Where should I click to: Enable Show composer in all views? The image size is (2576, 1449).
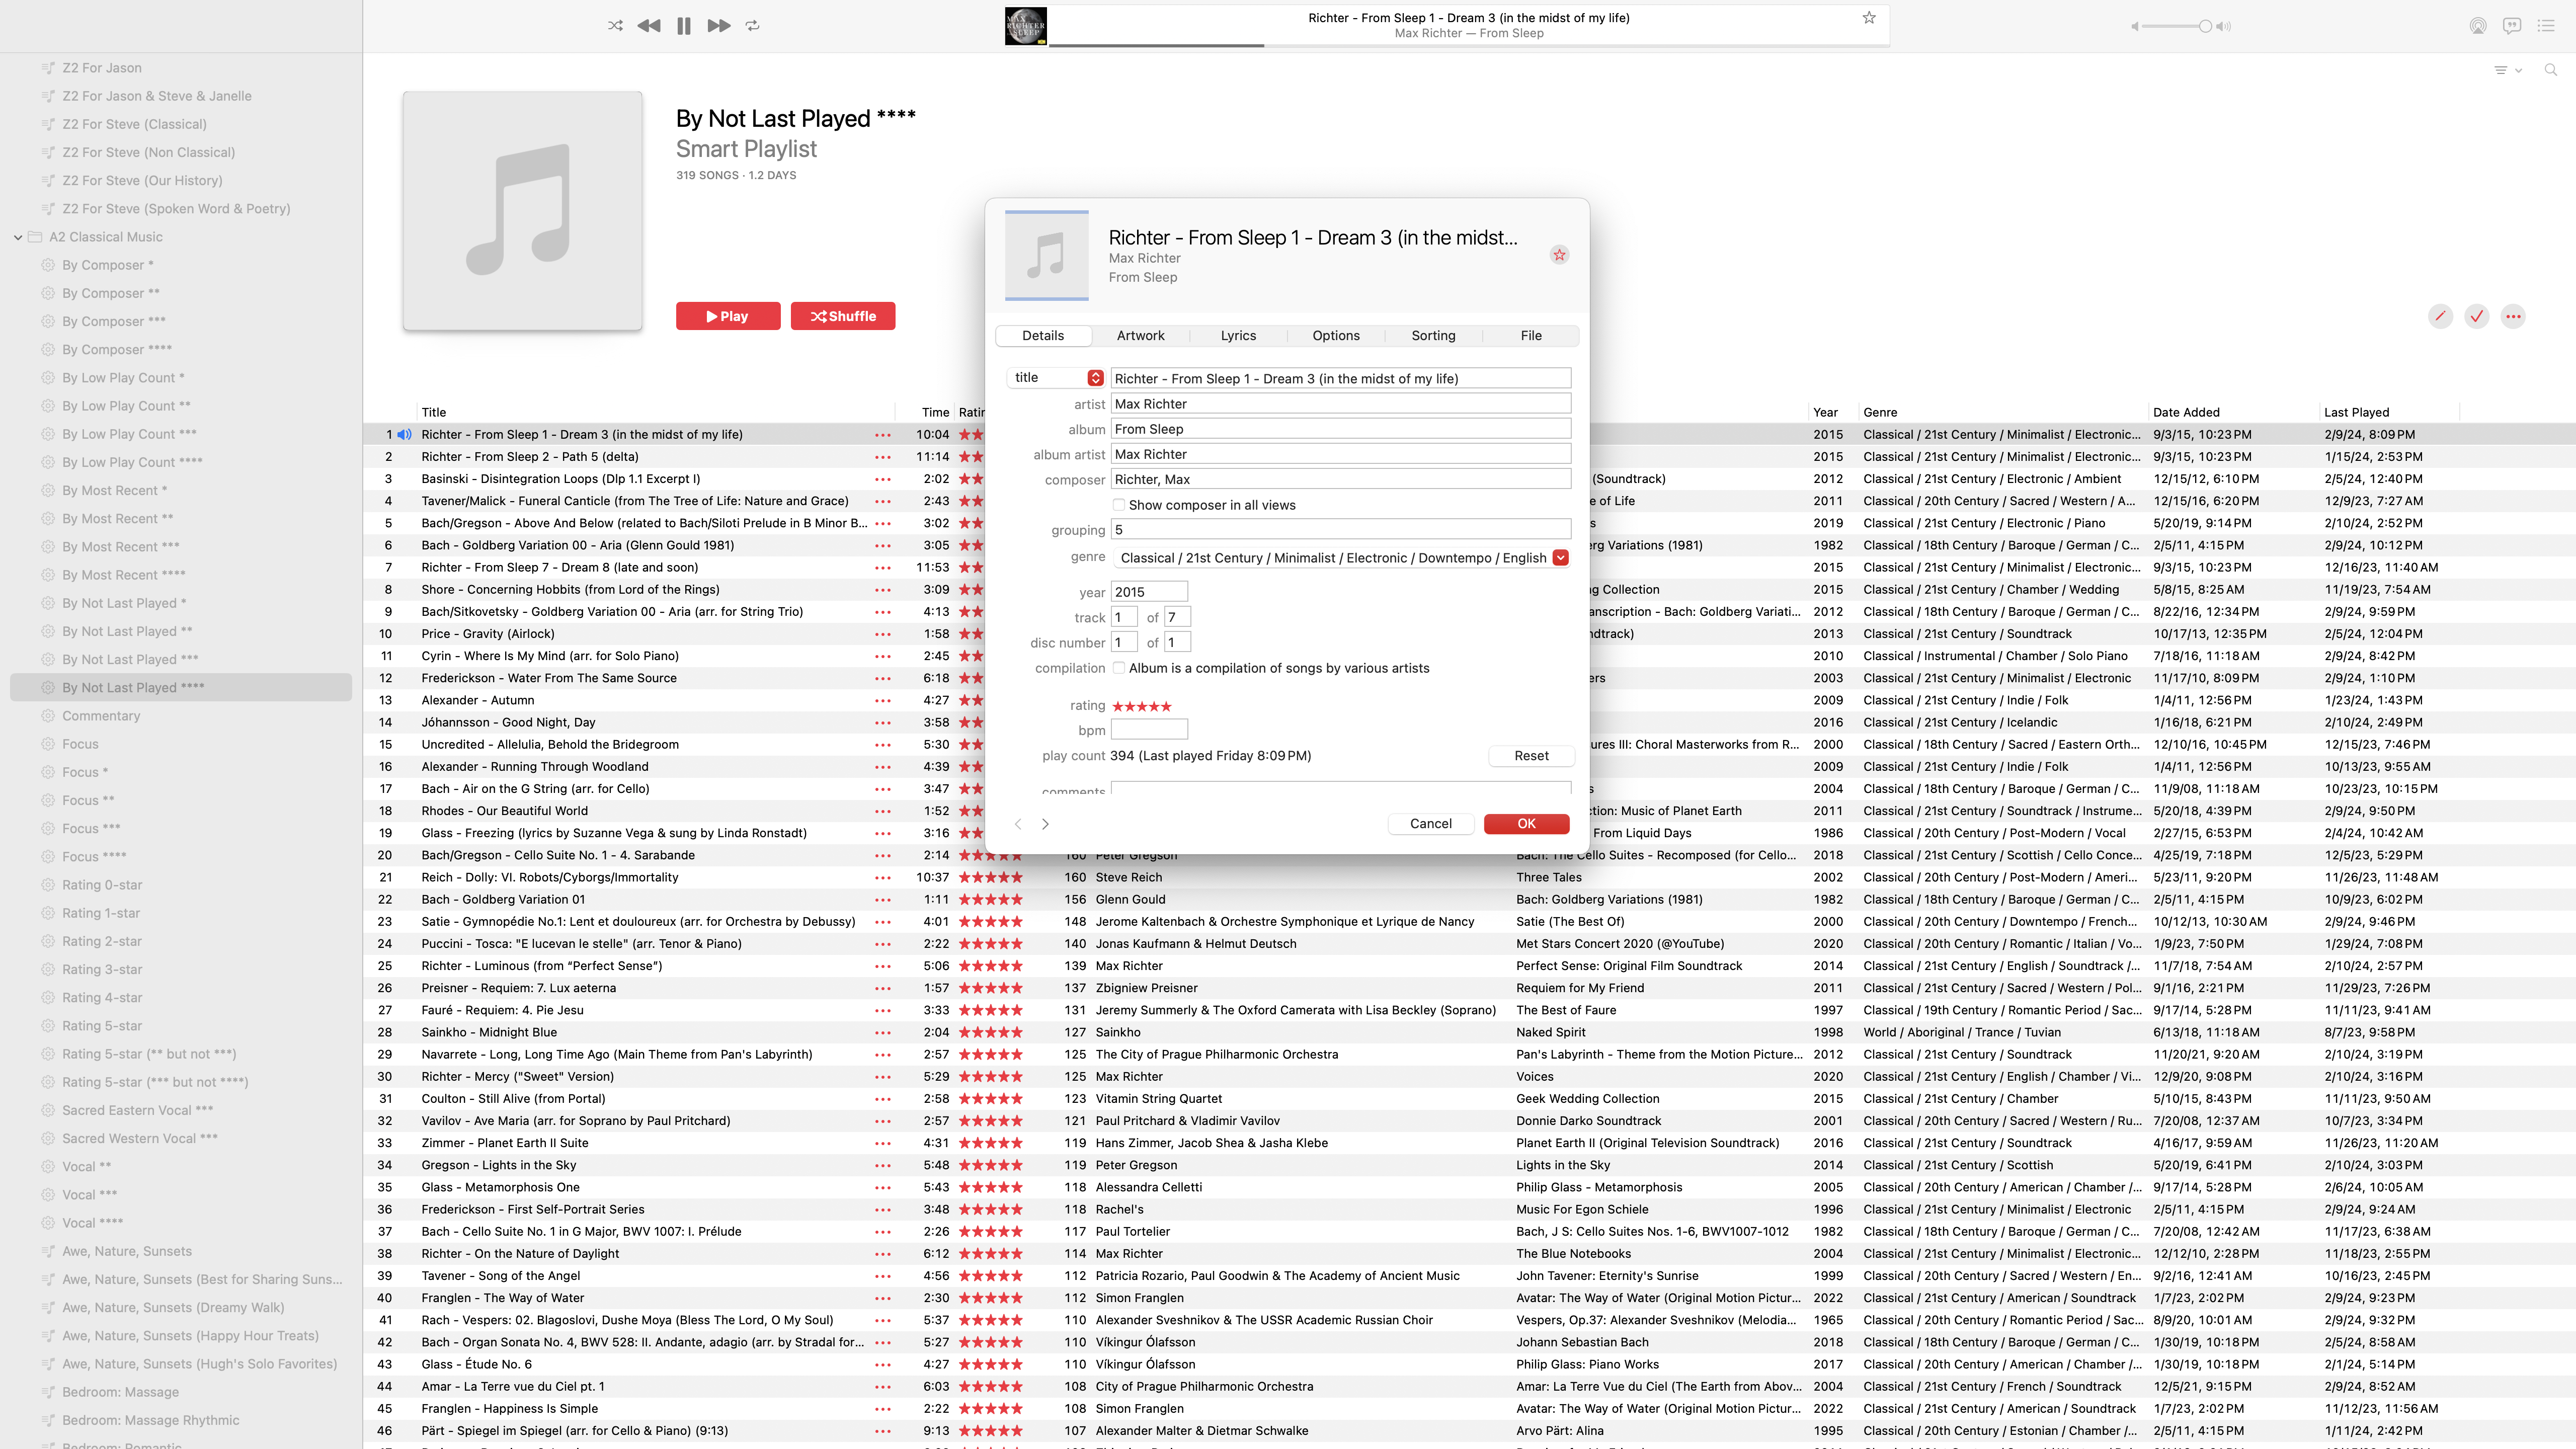tap(1119, 505)
